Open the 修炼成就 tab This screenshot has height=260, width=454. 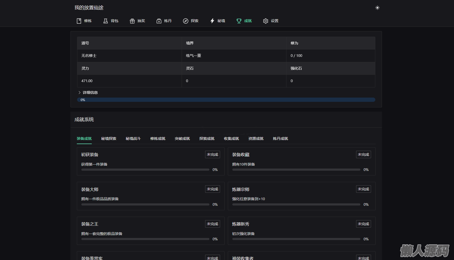click(x=158, y=139)
